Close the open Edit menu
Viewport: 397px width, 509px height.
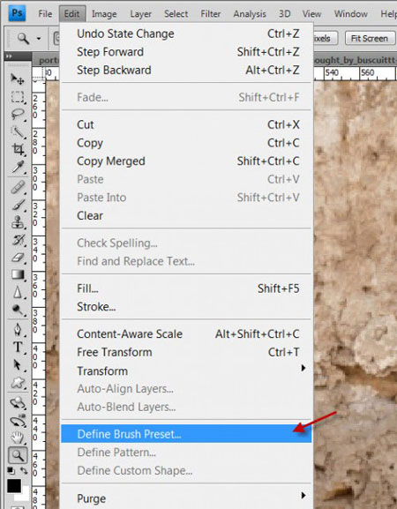pos(72,14)
